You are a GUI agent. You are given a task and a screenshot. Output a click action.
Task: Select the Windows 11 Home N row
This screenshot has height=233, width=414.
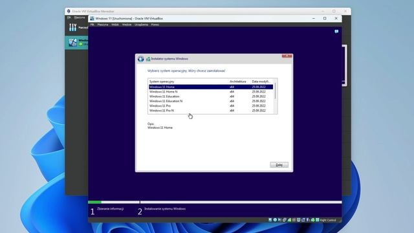click(211, 92)
